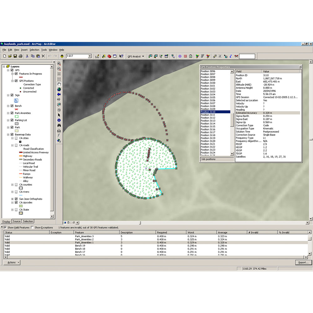Switch to the Selection tab in table of contents
This screenshot has width=313, height=313.
tap(28, 221)
